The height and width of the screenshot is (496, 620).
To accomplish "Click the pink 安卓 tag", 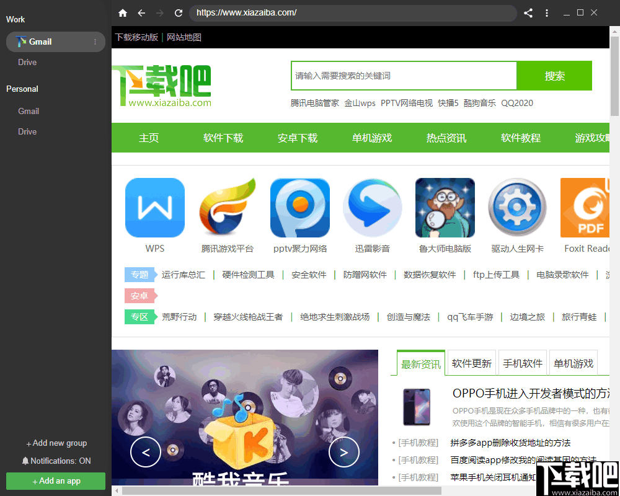I will point(141,296).
